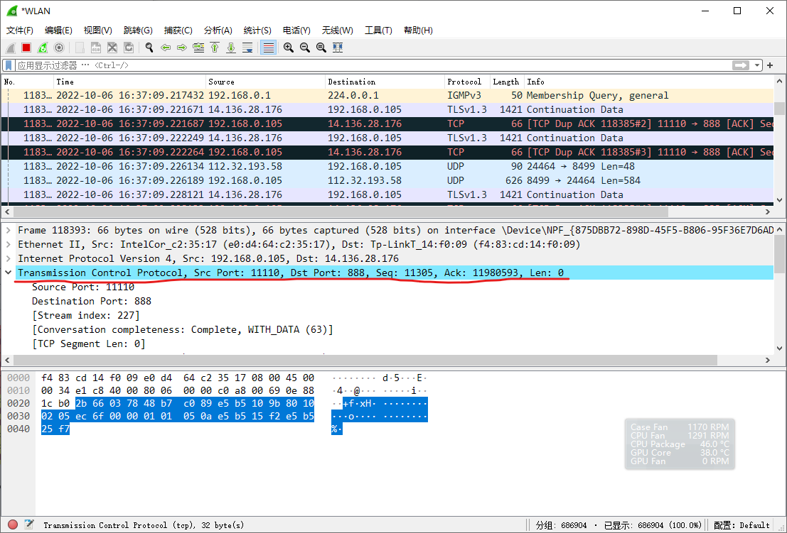
Task: Stop the running packet capture
Action: 26,48
